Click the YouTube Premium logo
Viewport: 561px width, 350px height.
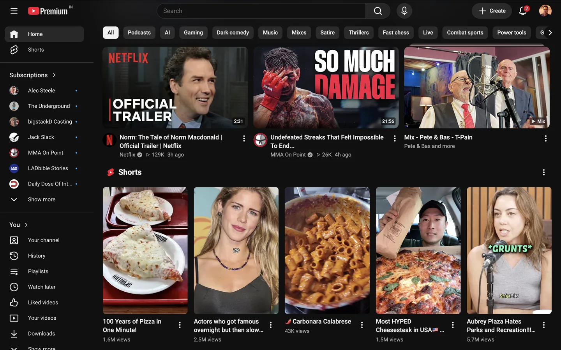pos(48,11)
